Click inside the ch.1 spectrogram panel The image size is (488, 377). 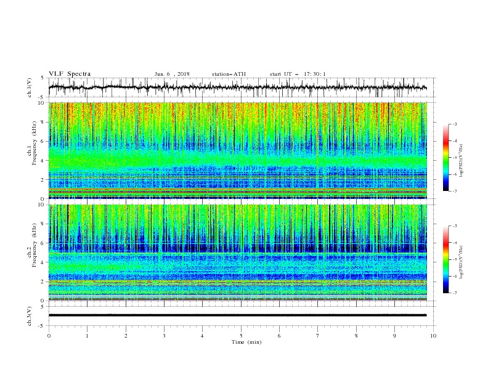tap(238, 150)
